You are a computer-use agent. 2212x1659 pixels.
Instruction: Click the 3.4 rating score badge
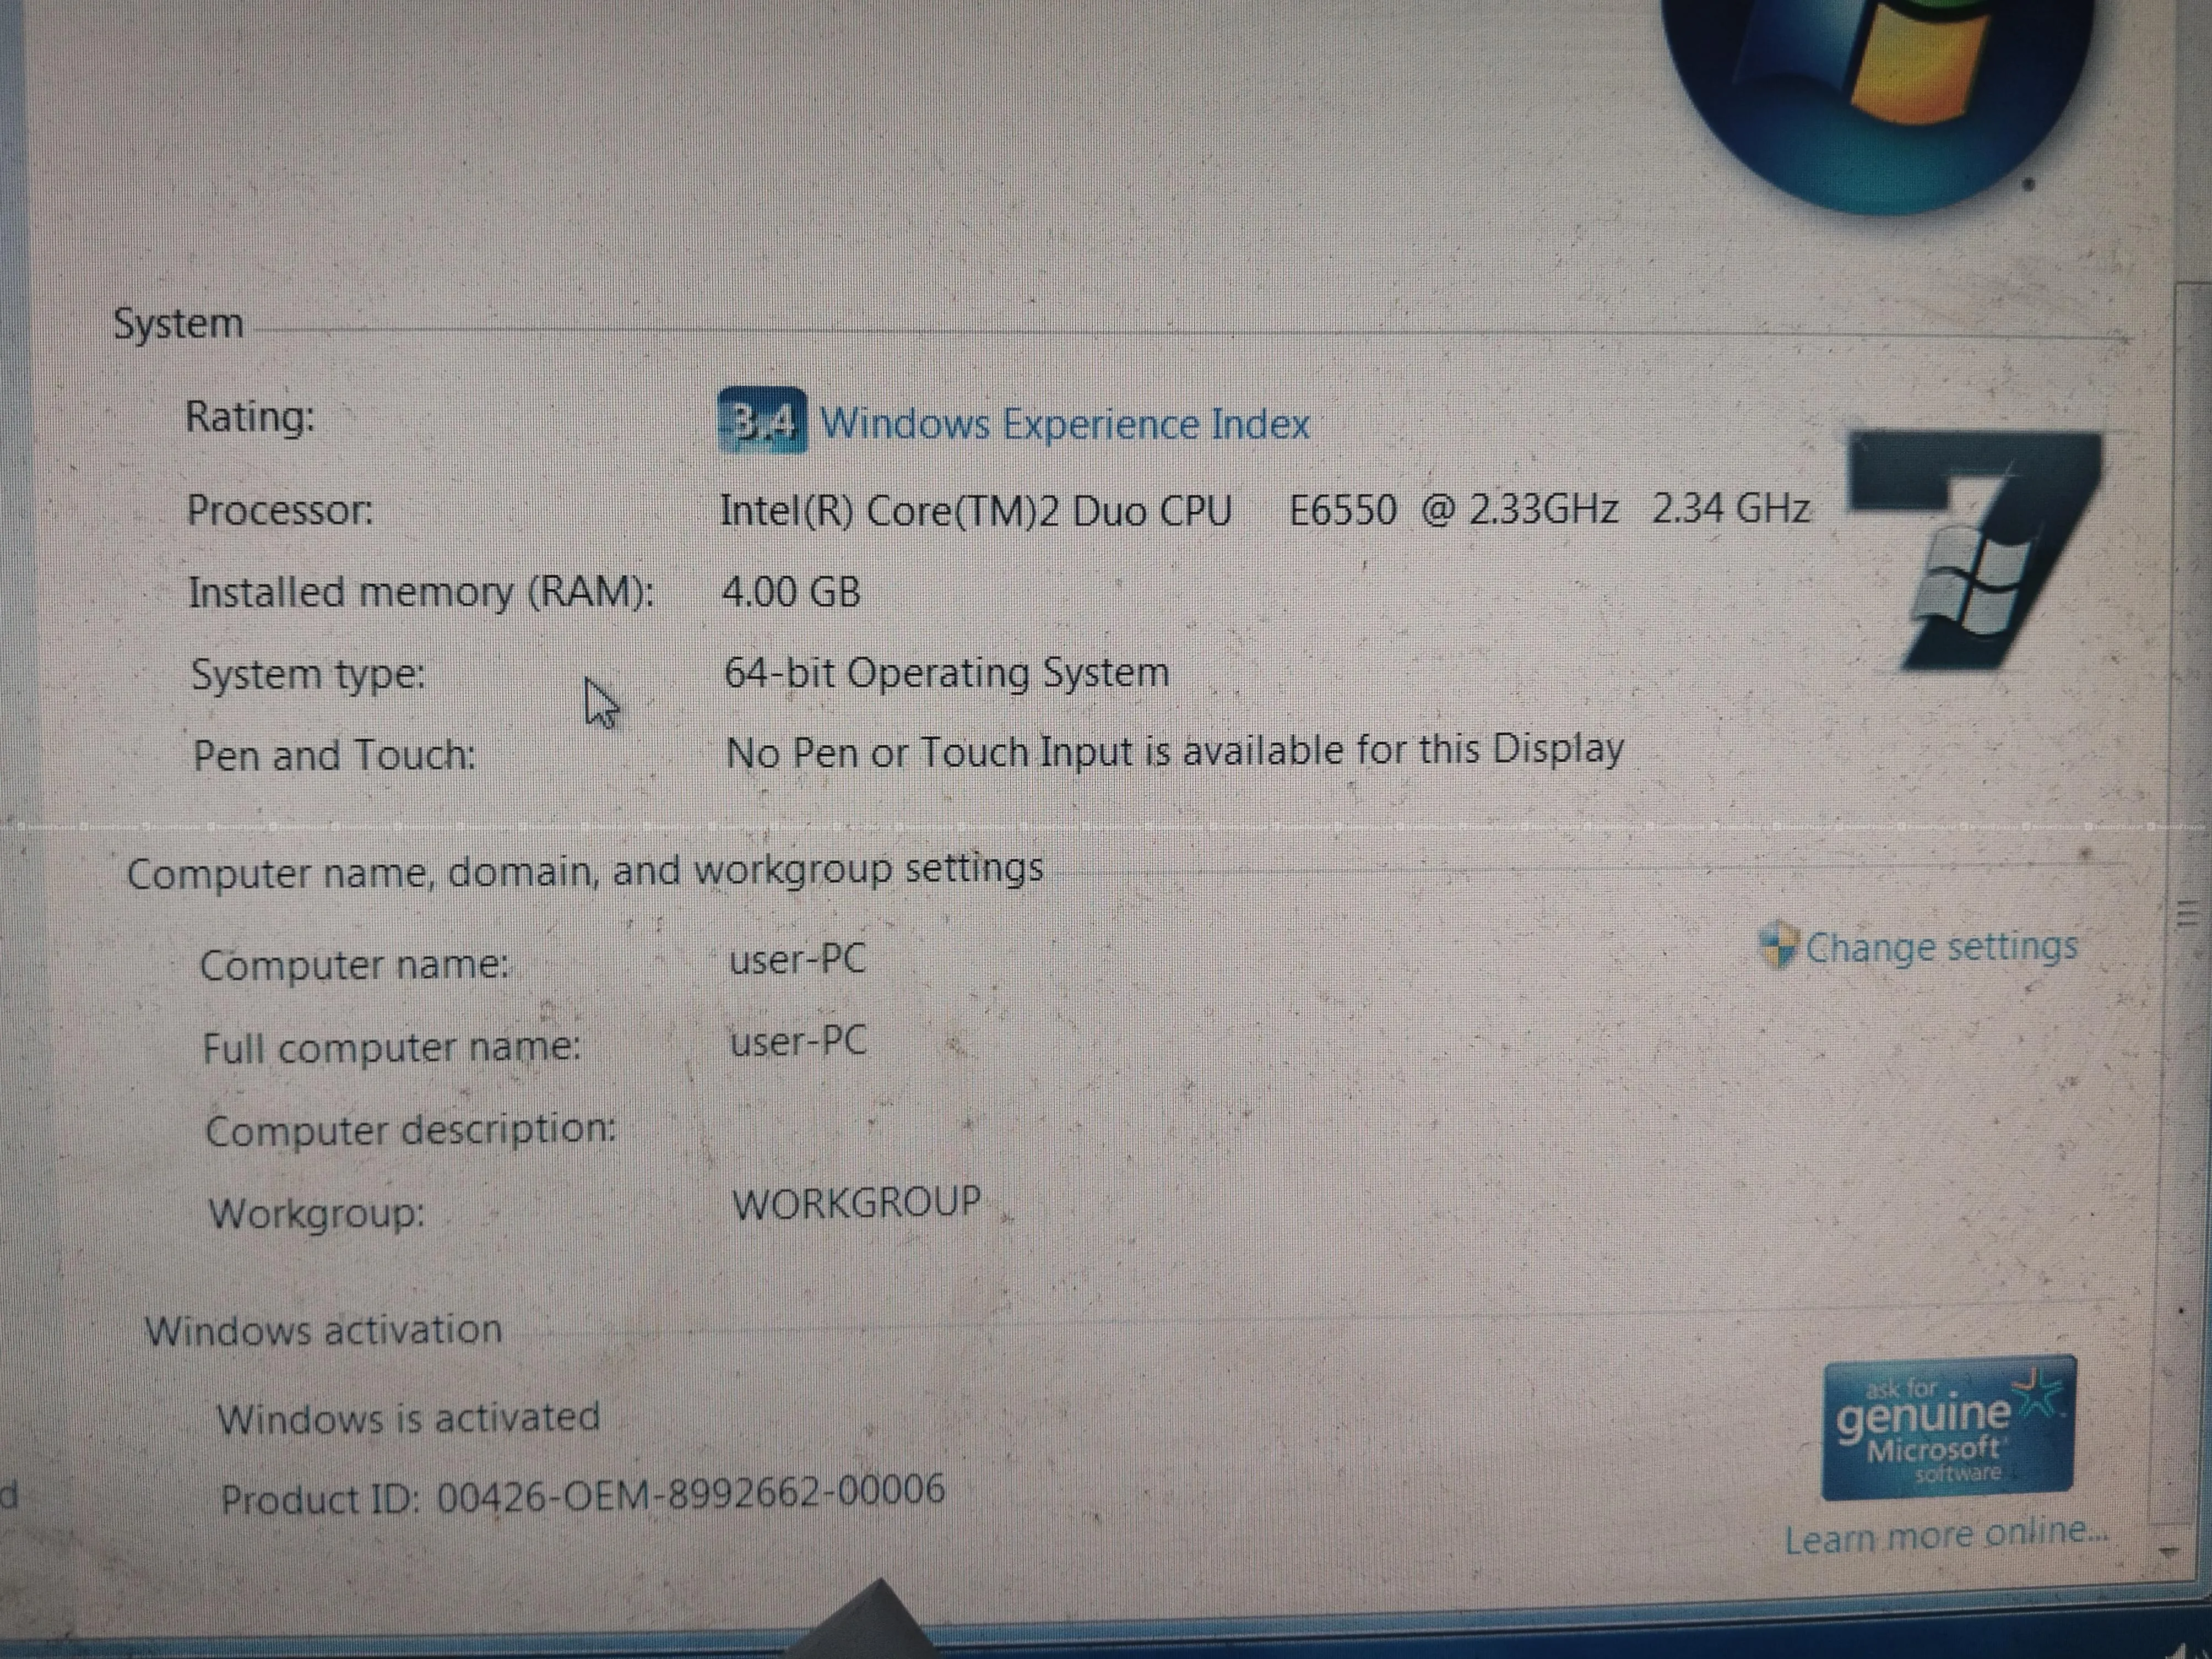762,421
